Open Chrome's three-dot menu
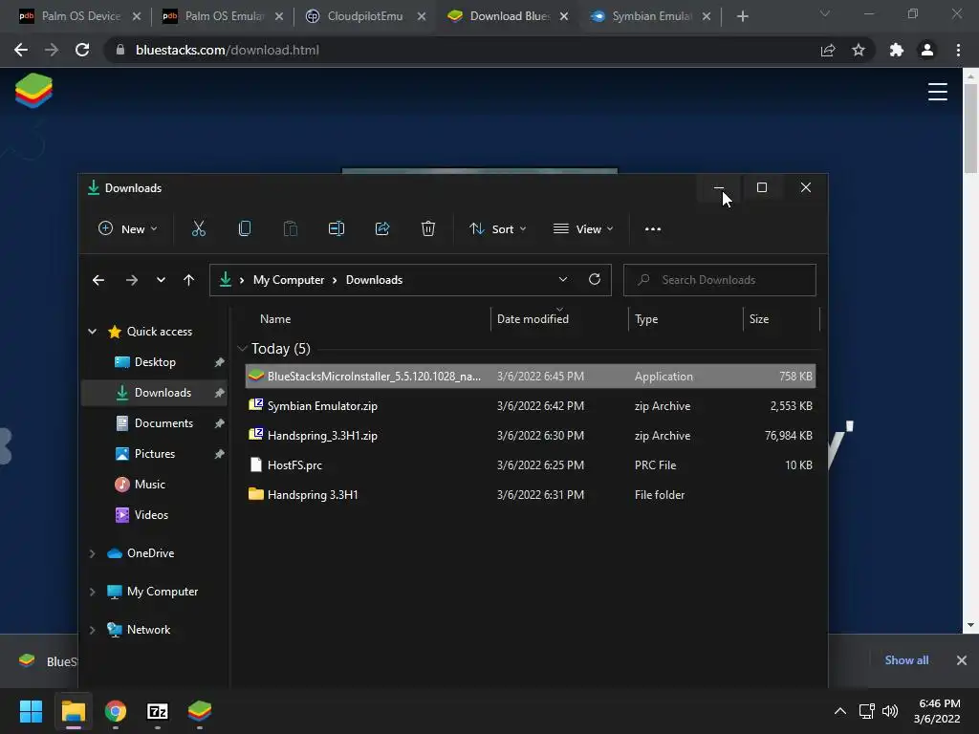979x734 pixels. [958, 50]
